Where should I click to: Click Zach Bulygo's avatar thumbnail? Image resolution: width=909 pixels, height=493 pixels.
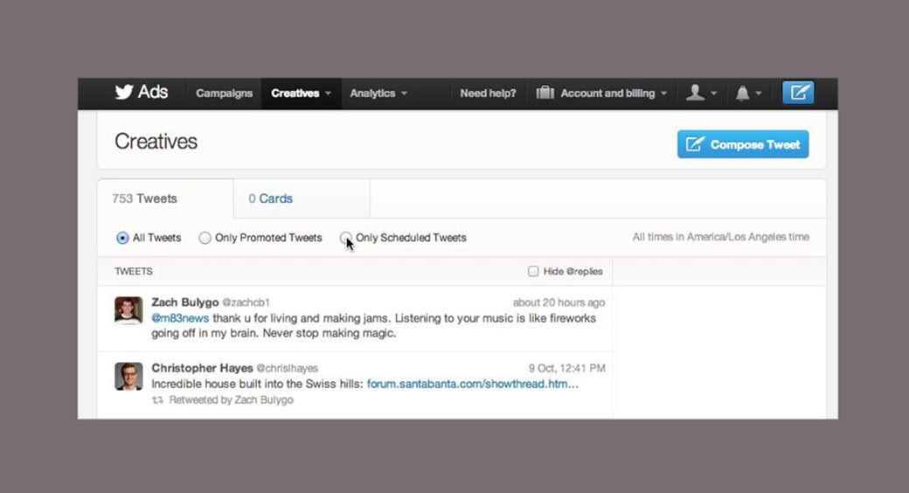pos(128,310)
